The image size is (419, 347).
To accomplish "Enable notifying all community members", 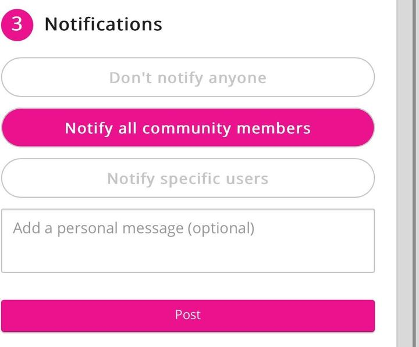I will point(187,128).
